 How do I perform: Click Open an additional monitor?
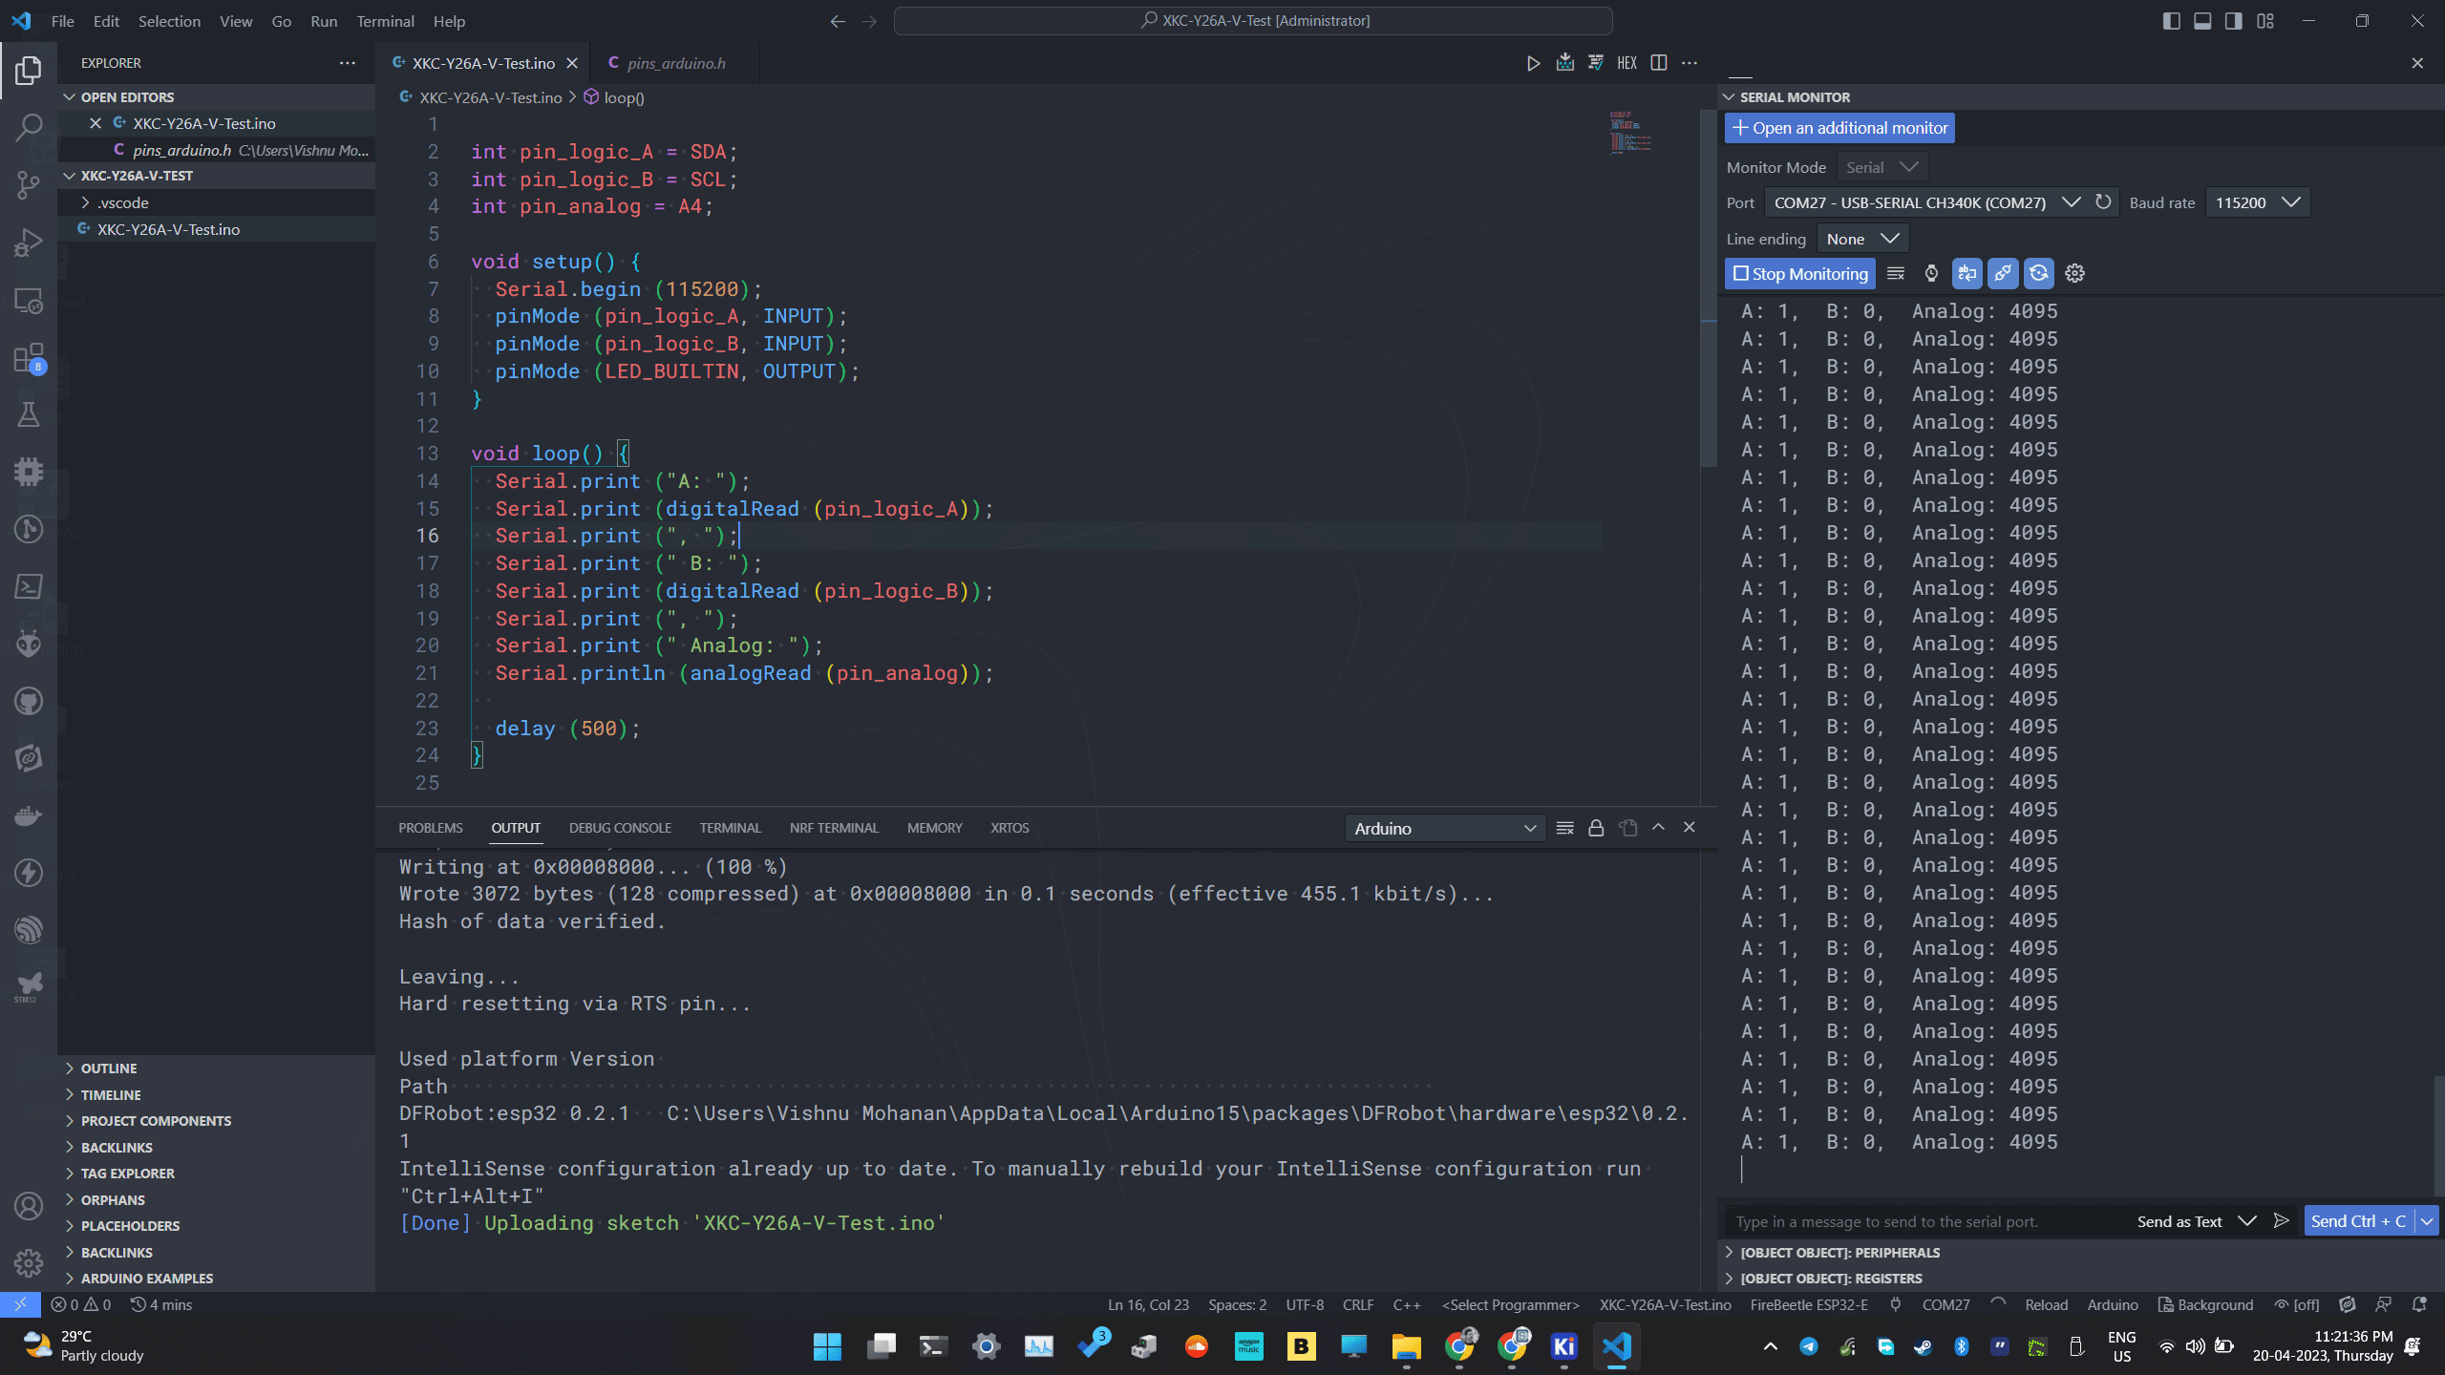1839,128
